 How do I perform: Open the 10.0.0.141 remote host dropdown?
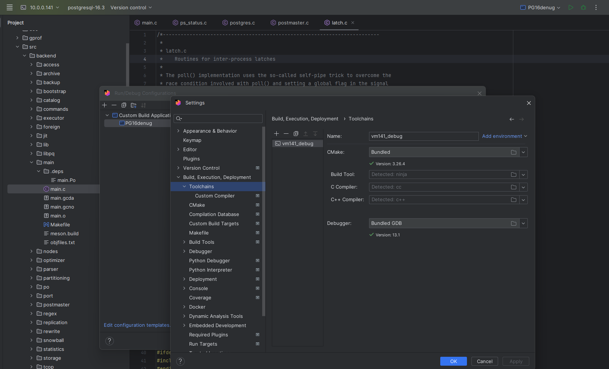coord(40,7)
